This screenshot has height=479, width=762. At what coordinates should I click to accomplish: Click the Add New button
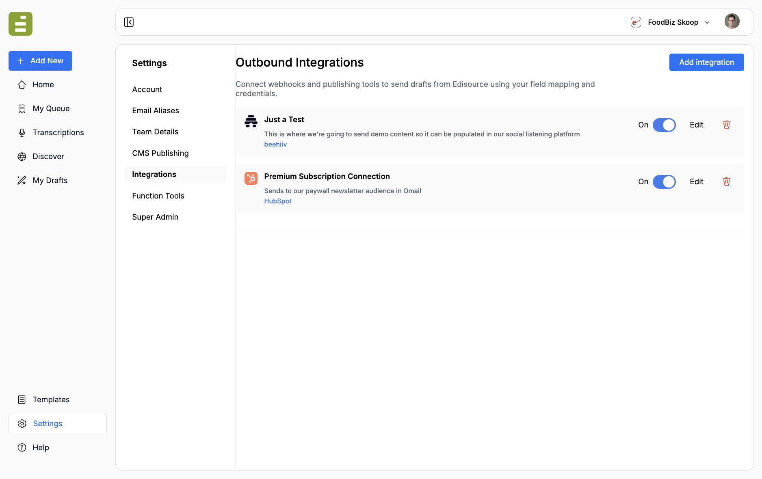[40, 61]
